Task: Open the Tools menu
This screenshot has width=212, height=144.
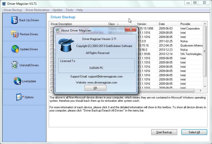Action: point(69,10)
